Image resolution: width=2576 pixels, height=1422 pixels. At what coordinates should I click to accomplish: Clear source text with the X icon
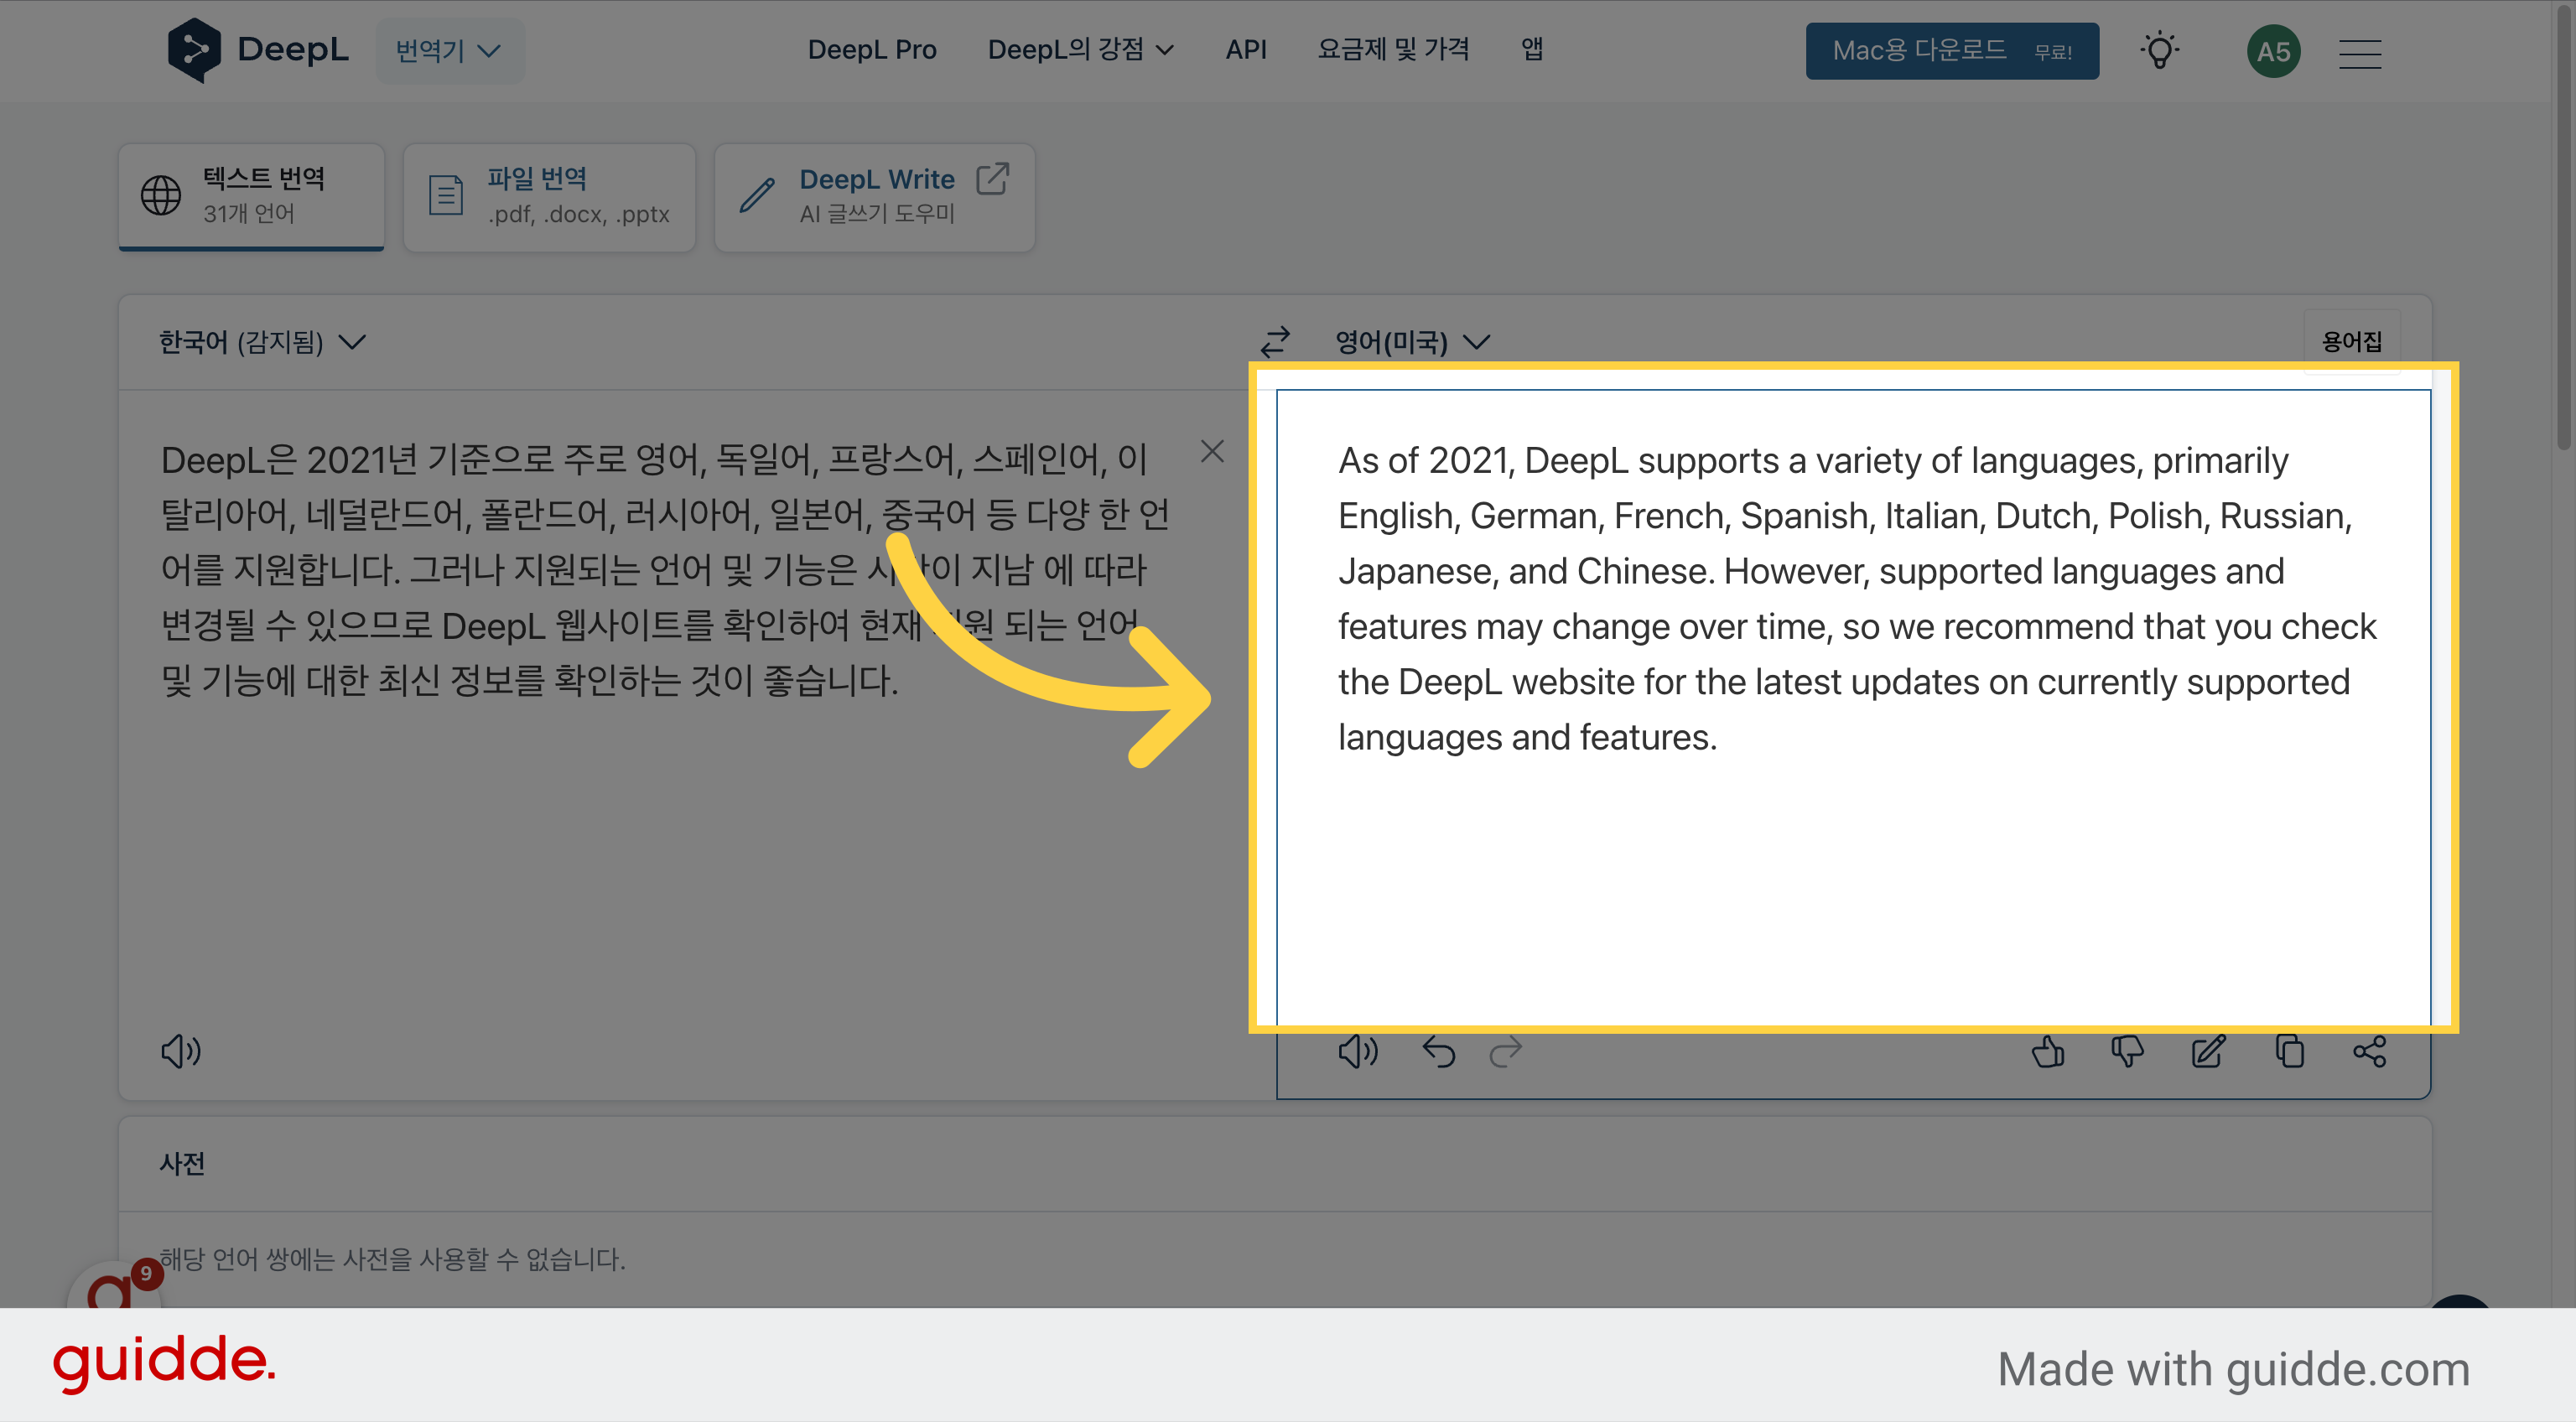(x=1212, y=451)
